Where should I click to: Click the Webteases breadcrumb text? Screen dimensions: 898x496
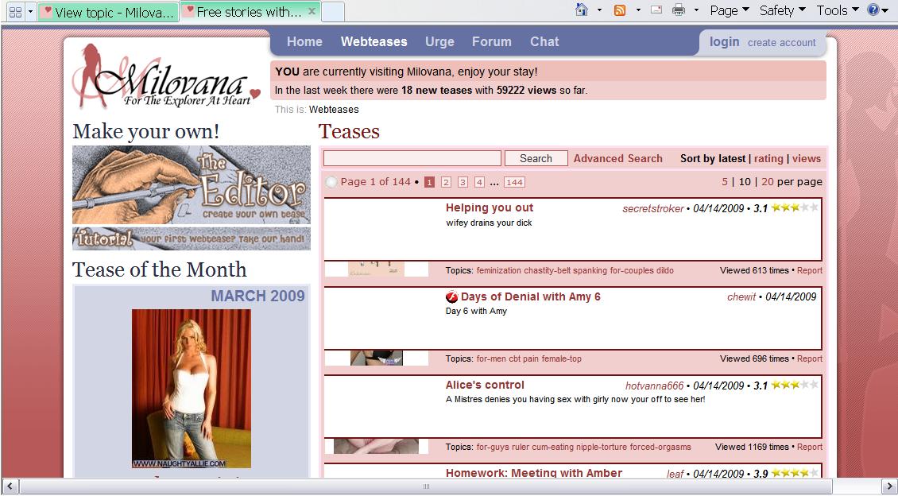click(334, 110)
